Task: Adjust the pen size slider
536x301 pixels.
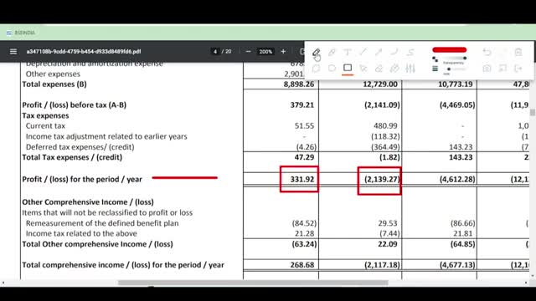Action: [455, 69]
